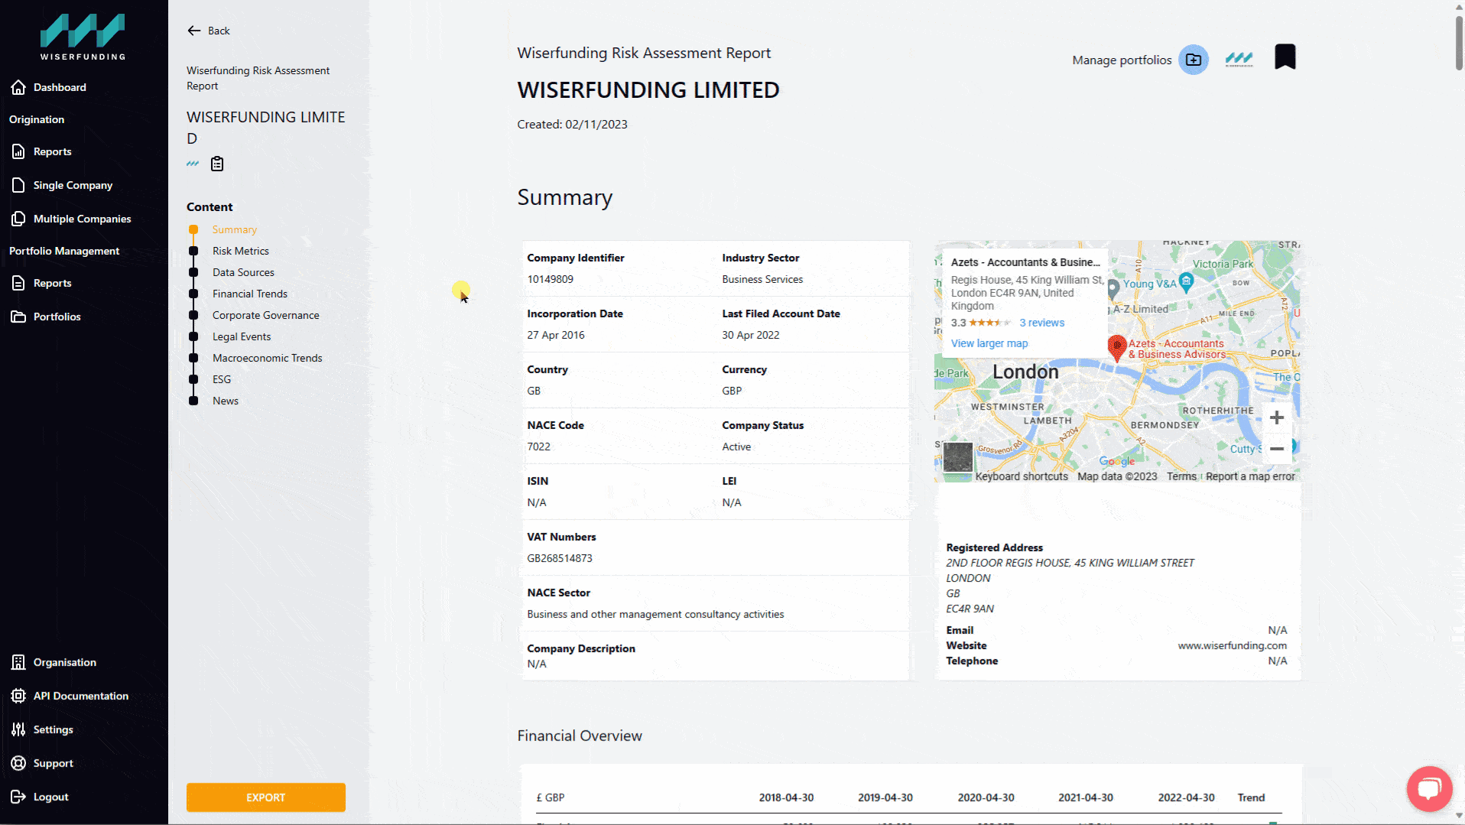Open View larger map link
This screenshot has width=1465, height=825.
(989, 343)
